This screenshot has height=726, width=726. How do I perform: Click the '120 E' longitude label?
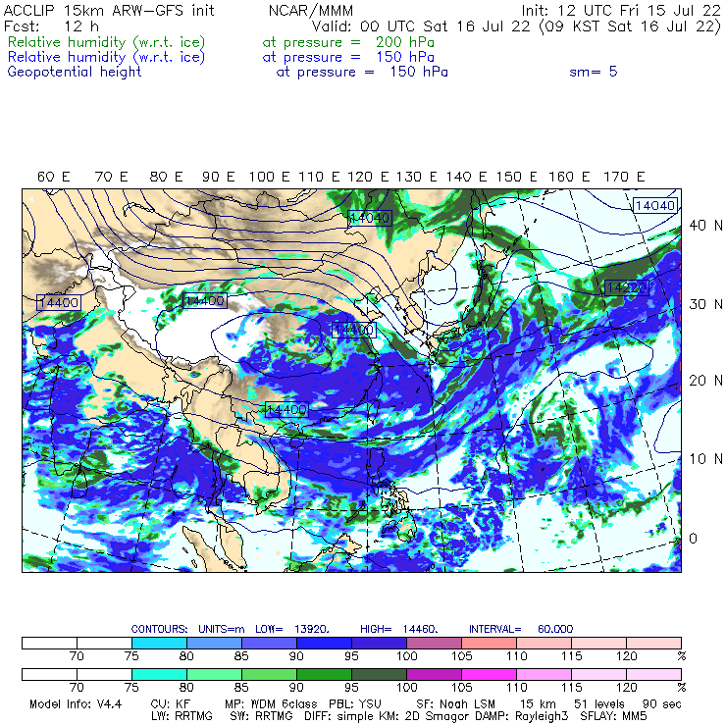point(368,177)
